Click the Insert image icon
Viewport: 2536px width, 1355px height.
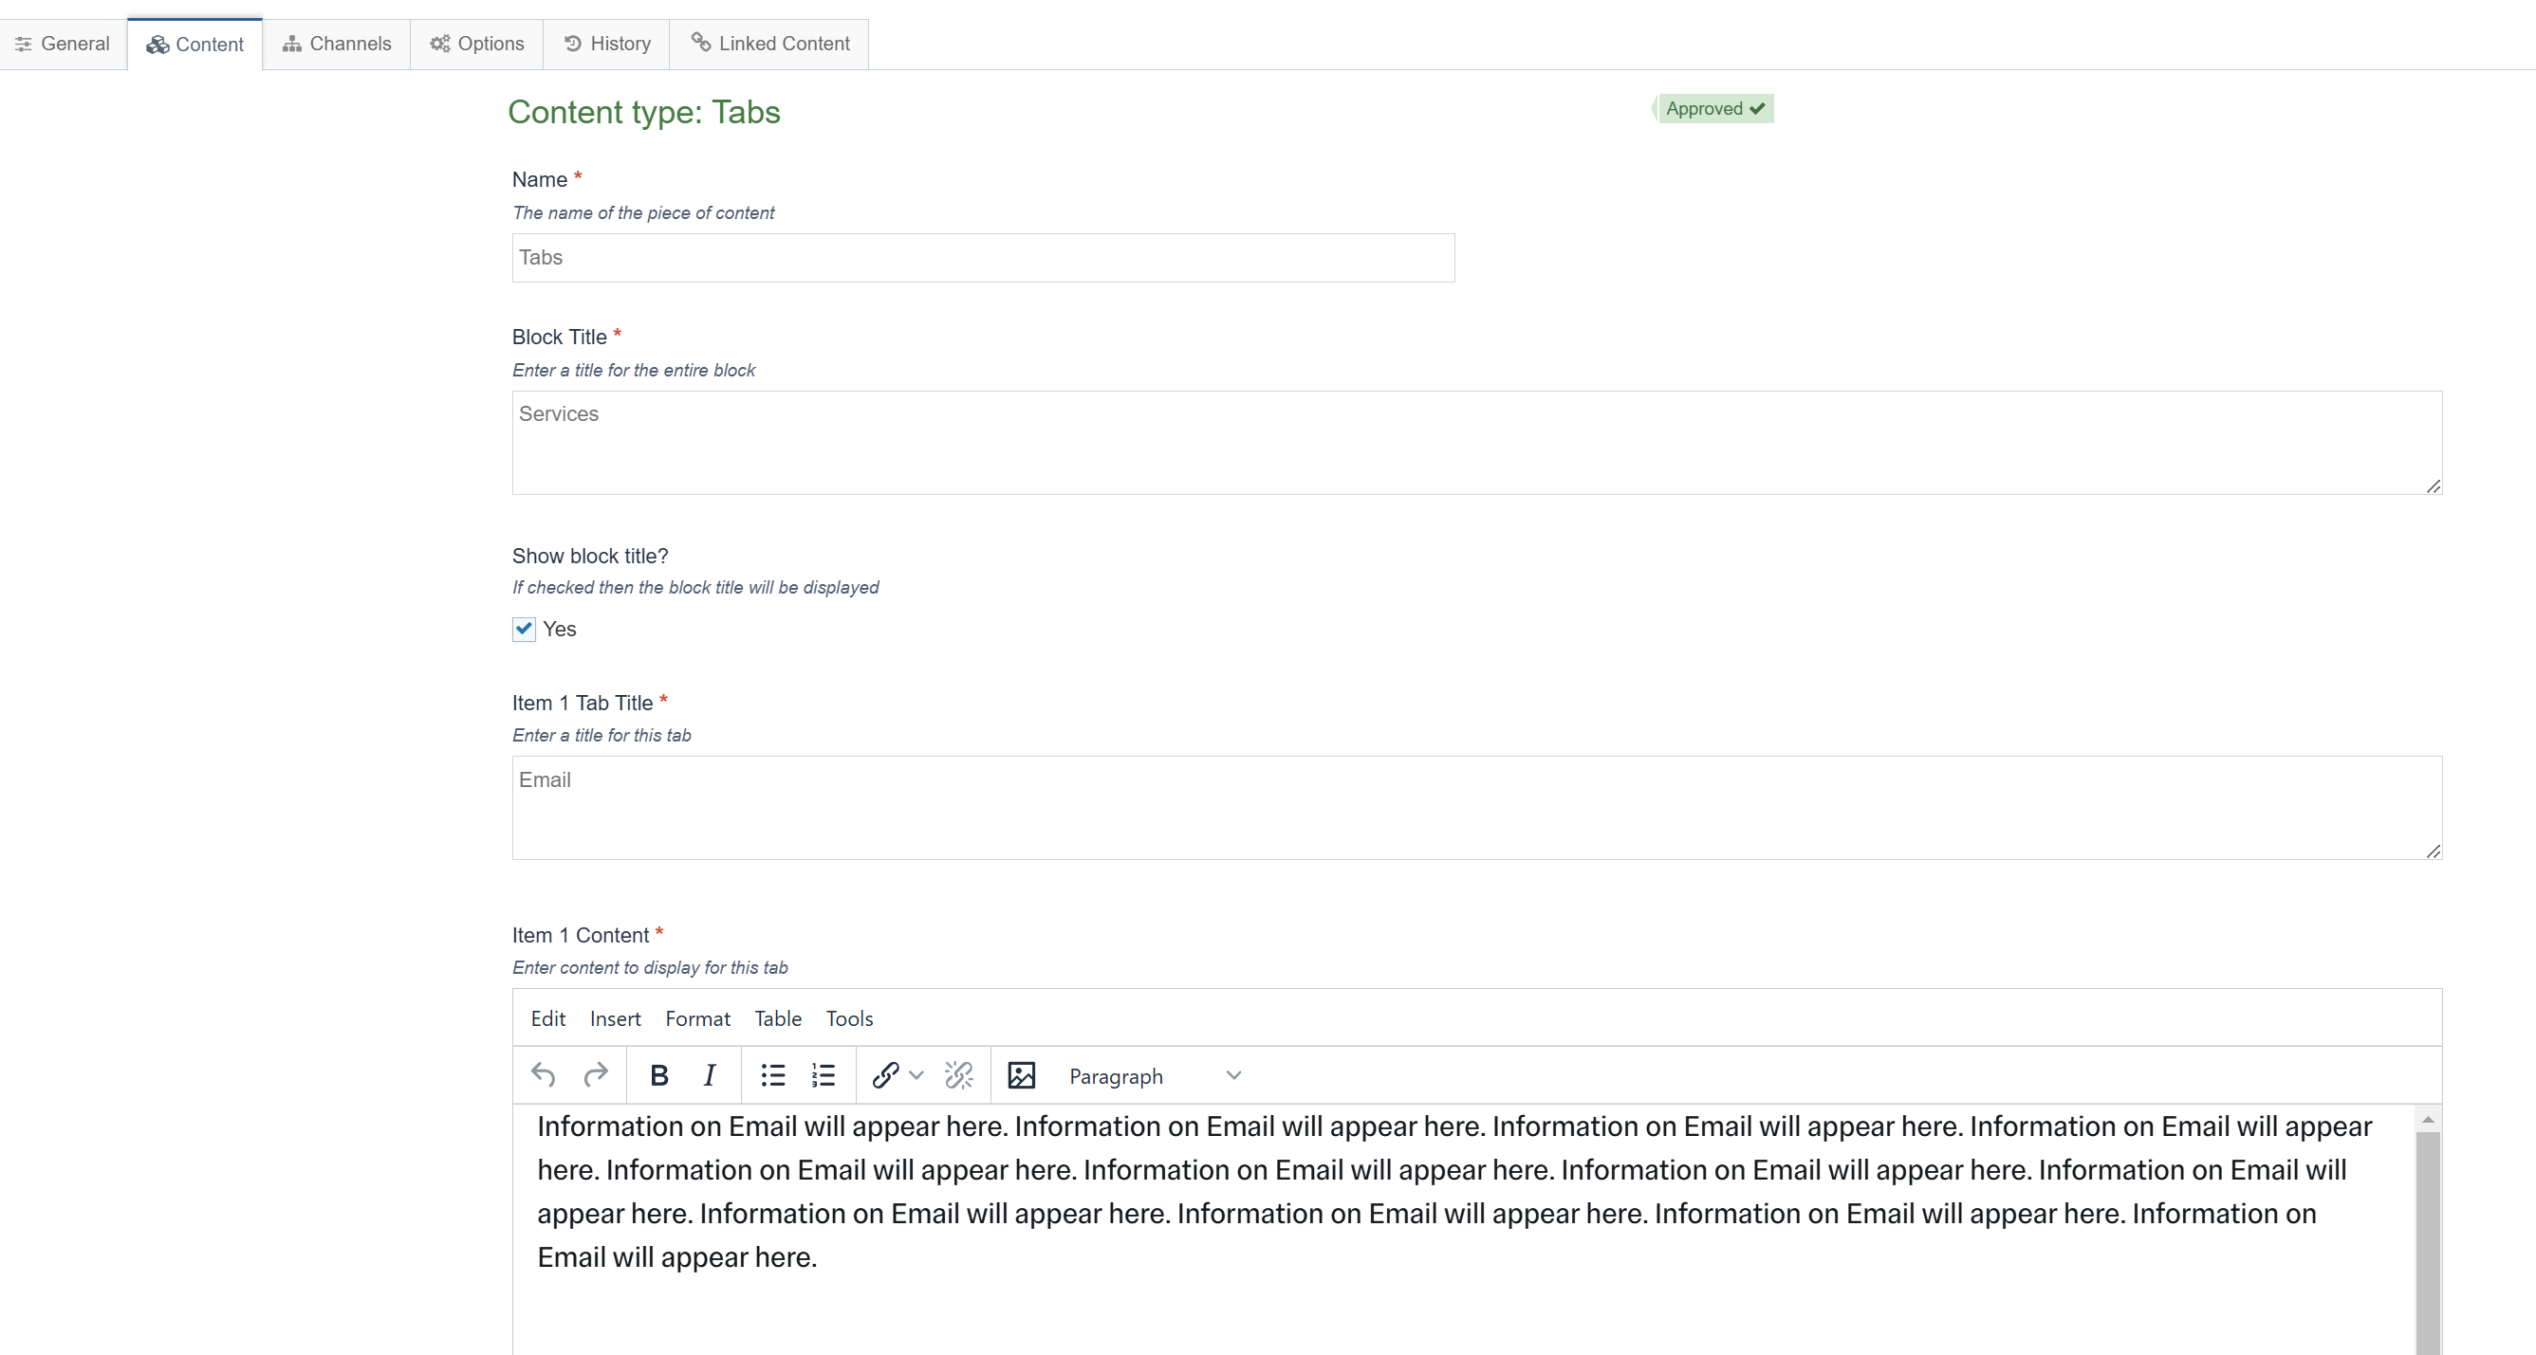click(x=1021, y=1075)
